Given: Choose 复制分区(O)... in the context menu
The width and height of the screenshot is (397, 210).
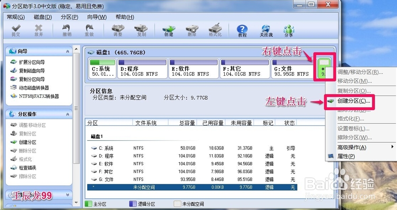Looking at the screenshot, I should click(354, 91).
